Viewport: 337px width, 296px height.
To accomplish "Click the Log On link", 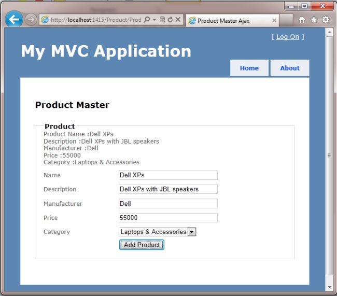I will click(288, 37).
